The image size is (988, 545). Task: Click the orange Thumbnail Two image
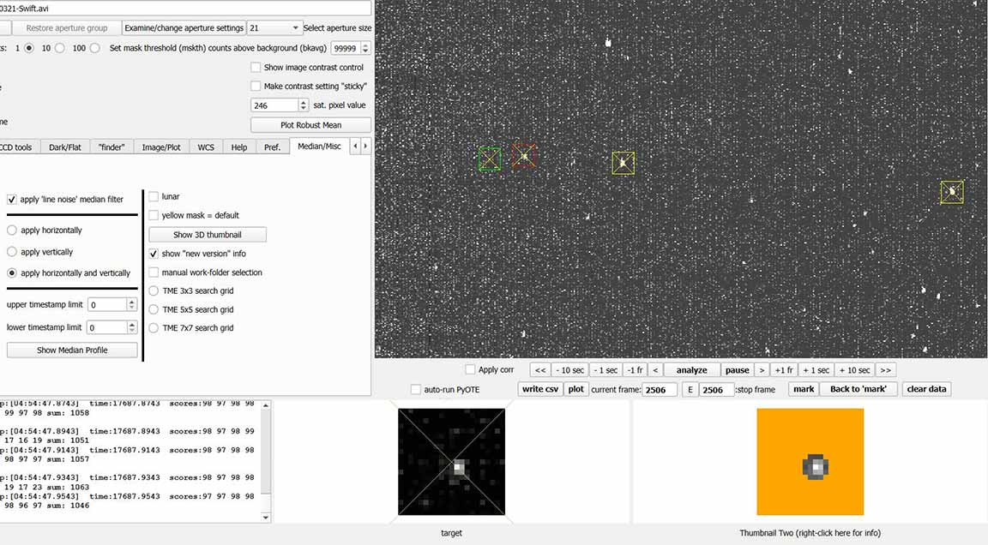tap(810, 462)
